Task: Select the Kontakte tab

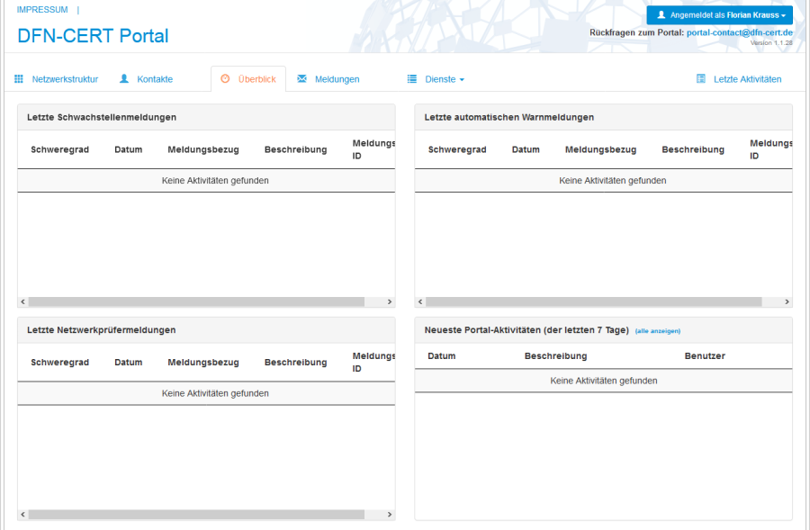Action: tap(153, 78)
